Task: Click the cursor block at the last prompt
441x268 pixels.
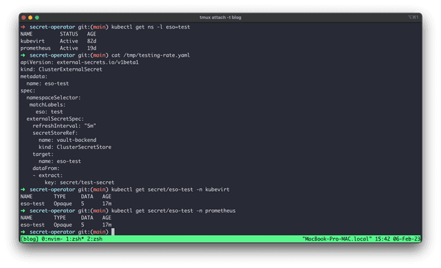Action: tap(113, 232)
